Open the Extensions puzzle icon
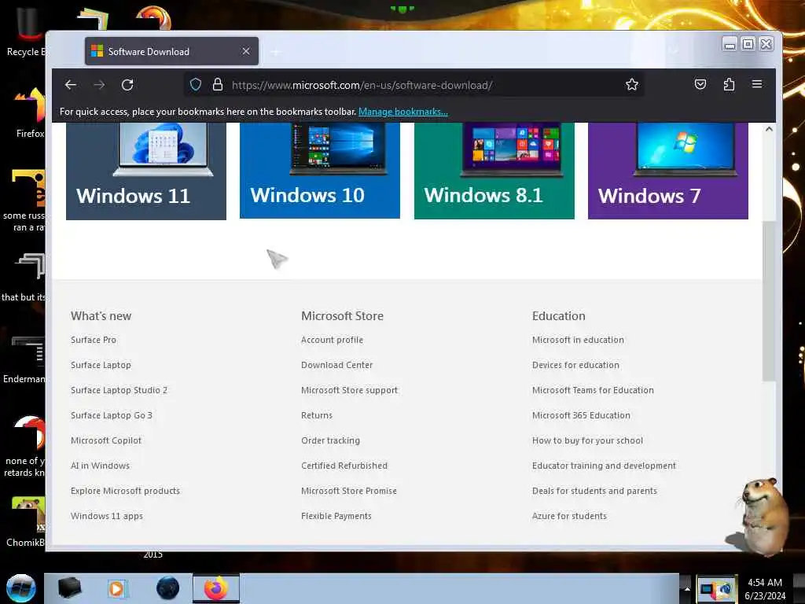The image size is (805, 604). coord(729,84)
